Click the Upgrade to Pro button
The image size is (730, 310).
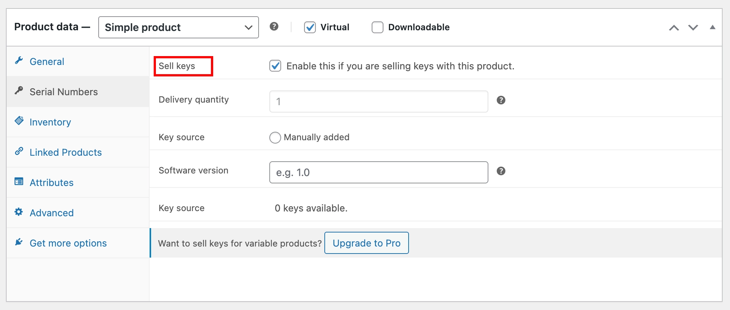click(x=366, y=243)
